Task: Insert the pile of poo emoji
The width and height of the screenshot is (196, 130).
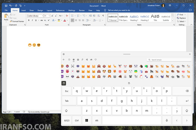Action: point(78,76)
